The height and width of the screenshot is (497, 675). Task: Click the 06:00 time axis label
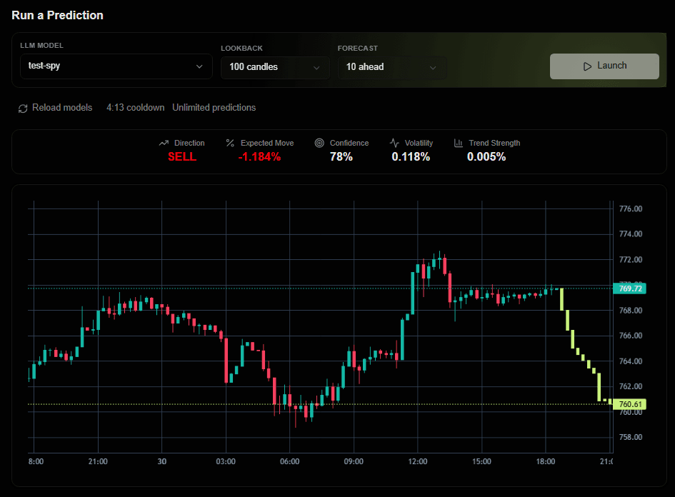click(x=290, y=461)
